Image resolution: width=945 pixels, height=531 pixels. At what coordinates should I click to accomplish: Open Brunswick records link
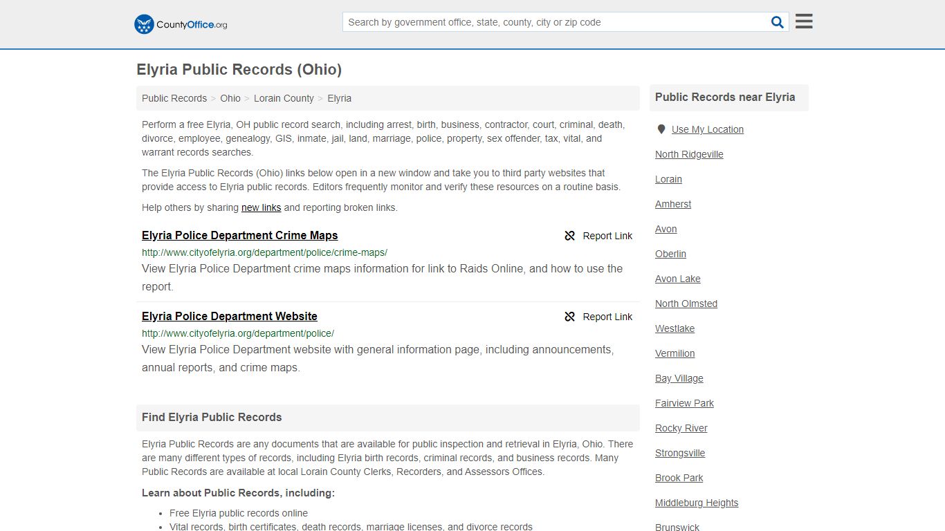(677, 527)
